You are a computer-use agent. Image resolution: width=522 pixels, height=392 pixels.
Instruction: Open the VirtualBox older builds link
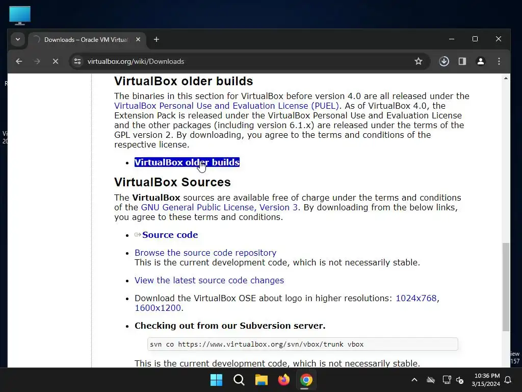click(x=187, y=162)
